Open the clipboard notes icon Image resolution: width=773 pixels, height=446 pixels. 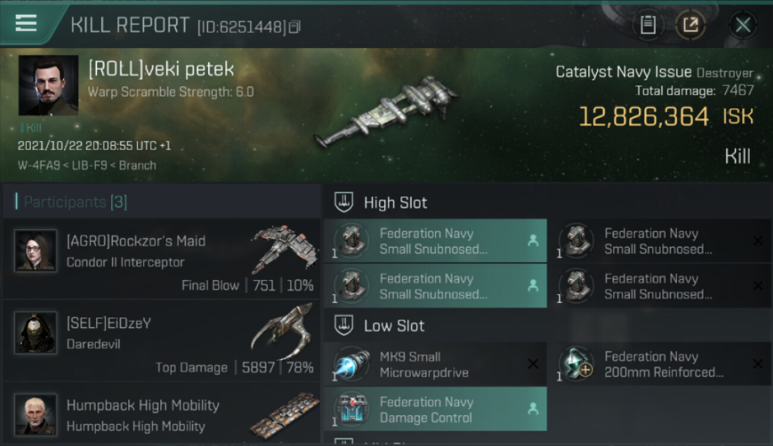click(x=648, y=25)
